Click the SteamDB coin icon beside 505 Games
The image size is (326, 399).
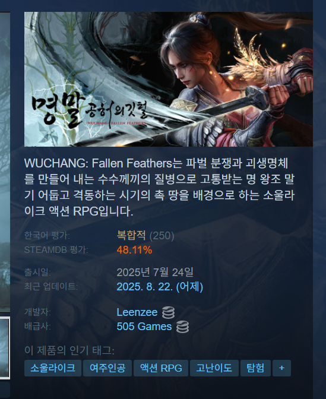click(x=182, y=327)
